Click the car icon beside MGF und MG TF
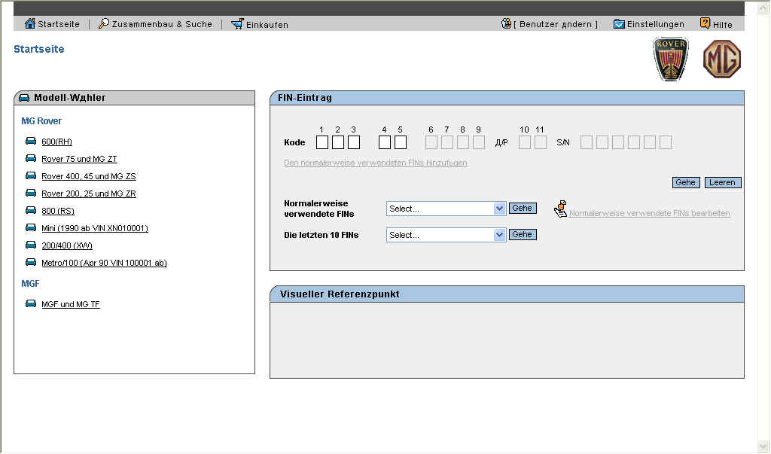 click(x=31, y=303)
